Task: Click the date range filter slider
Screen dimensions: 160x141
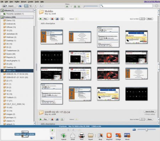Action: (x=91, y=6)
